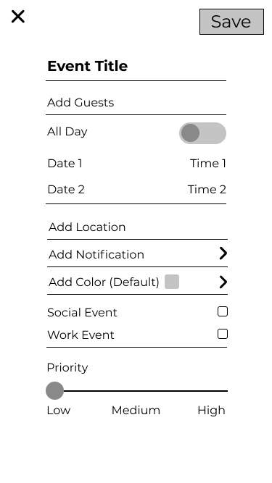Click the Save button
The width and height of the screenshot is (272, 483).
231,22
